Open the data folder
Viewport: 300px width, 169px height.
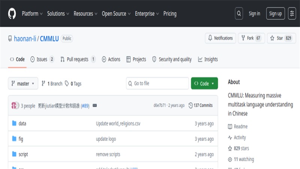point(22,124)
